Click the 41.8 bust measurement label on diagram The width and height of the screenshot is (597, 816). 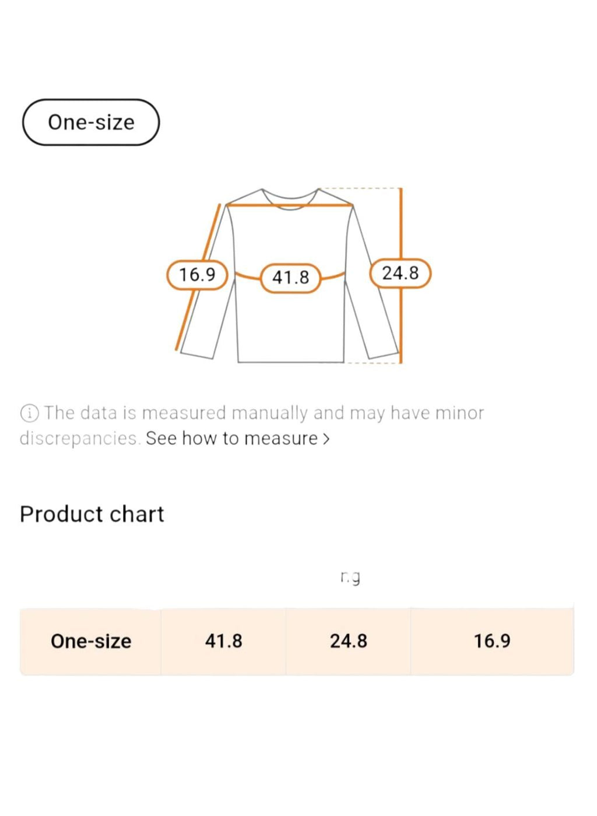click(290, 278)
